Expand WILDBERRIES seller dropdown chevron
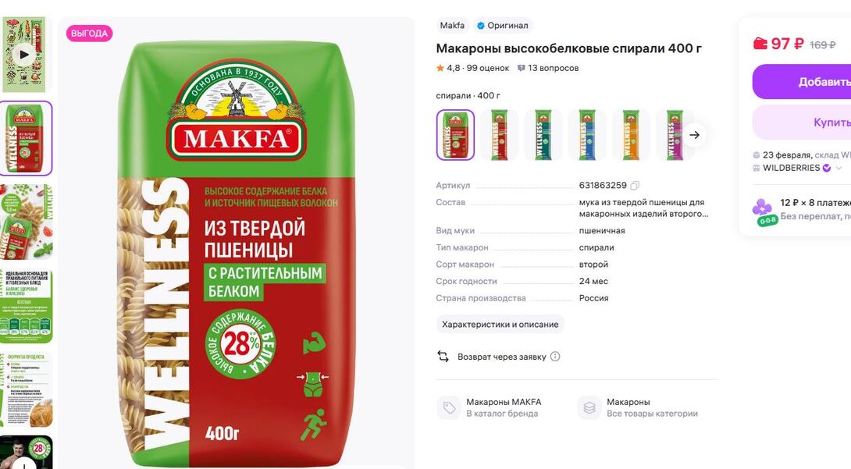 pyautogui.click(x=839, y=168)
